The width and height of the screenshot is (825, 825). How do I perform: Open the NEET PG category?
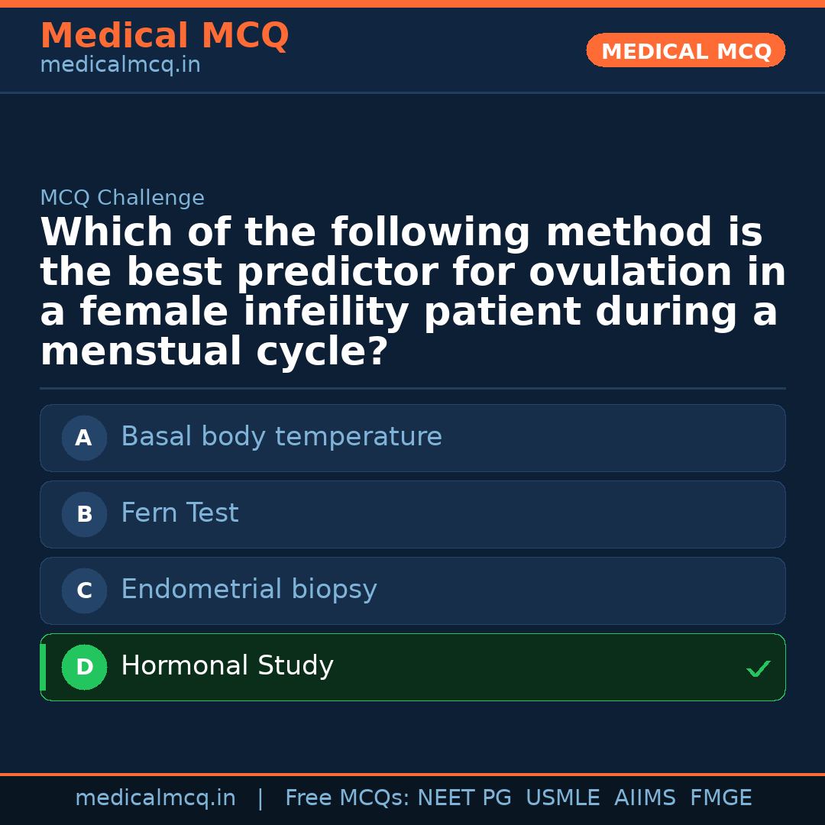pos(464,797)
